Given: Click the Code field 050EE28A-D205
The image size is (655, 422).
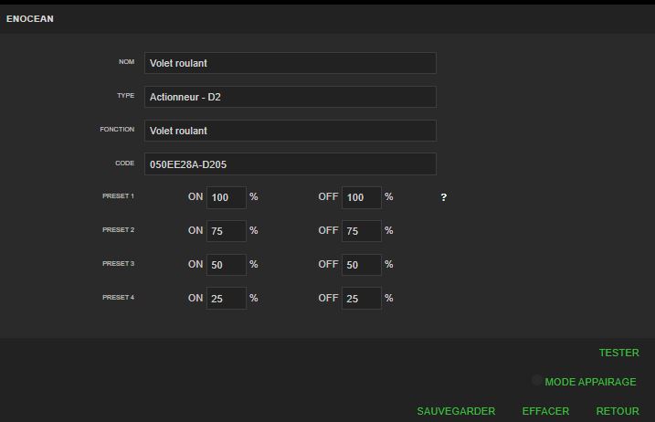Looking at the screenshot, I should (290, 164).
